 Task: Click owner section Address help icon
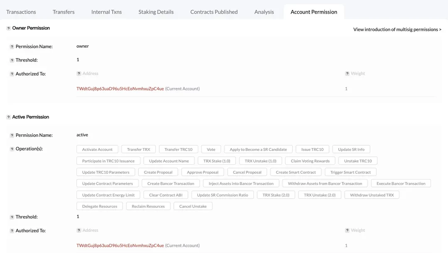79,73
